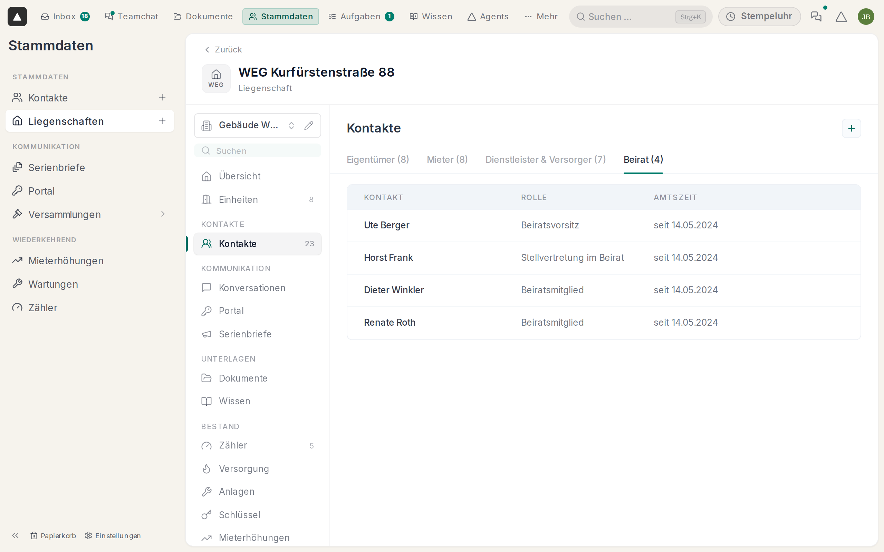This screenshot has height=552, width=884.
Task: Open Anlagen in property sidebar
Action: tap(258, 491)
